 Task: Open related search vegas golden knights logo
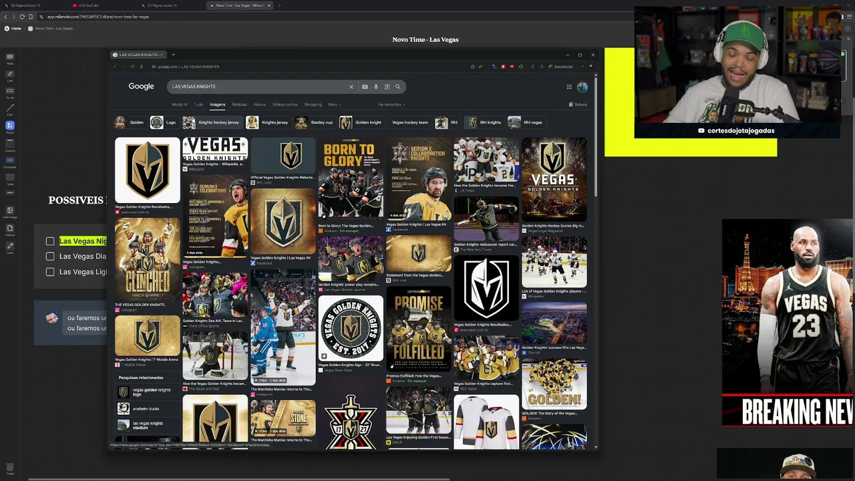pos(148,392)
